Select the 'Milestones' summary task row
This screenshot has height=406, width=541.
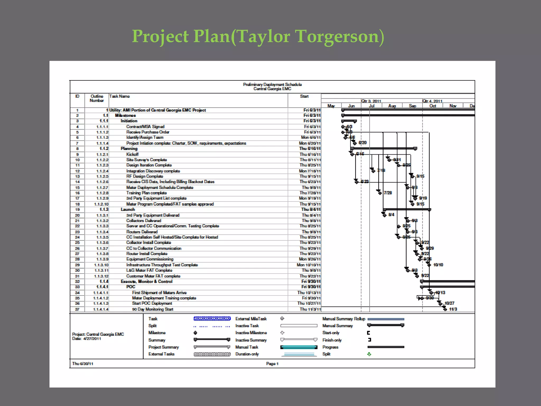click(x=195, y=116)
